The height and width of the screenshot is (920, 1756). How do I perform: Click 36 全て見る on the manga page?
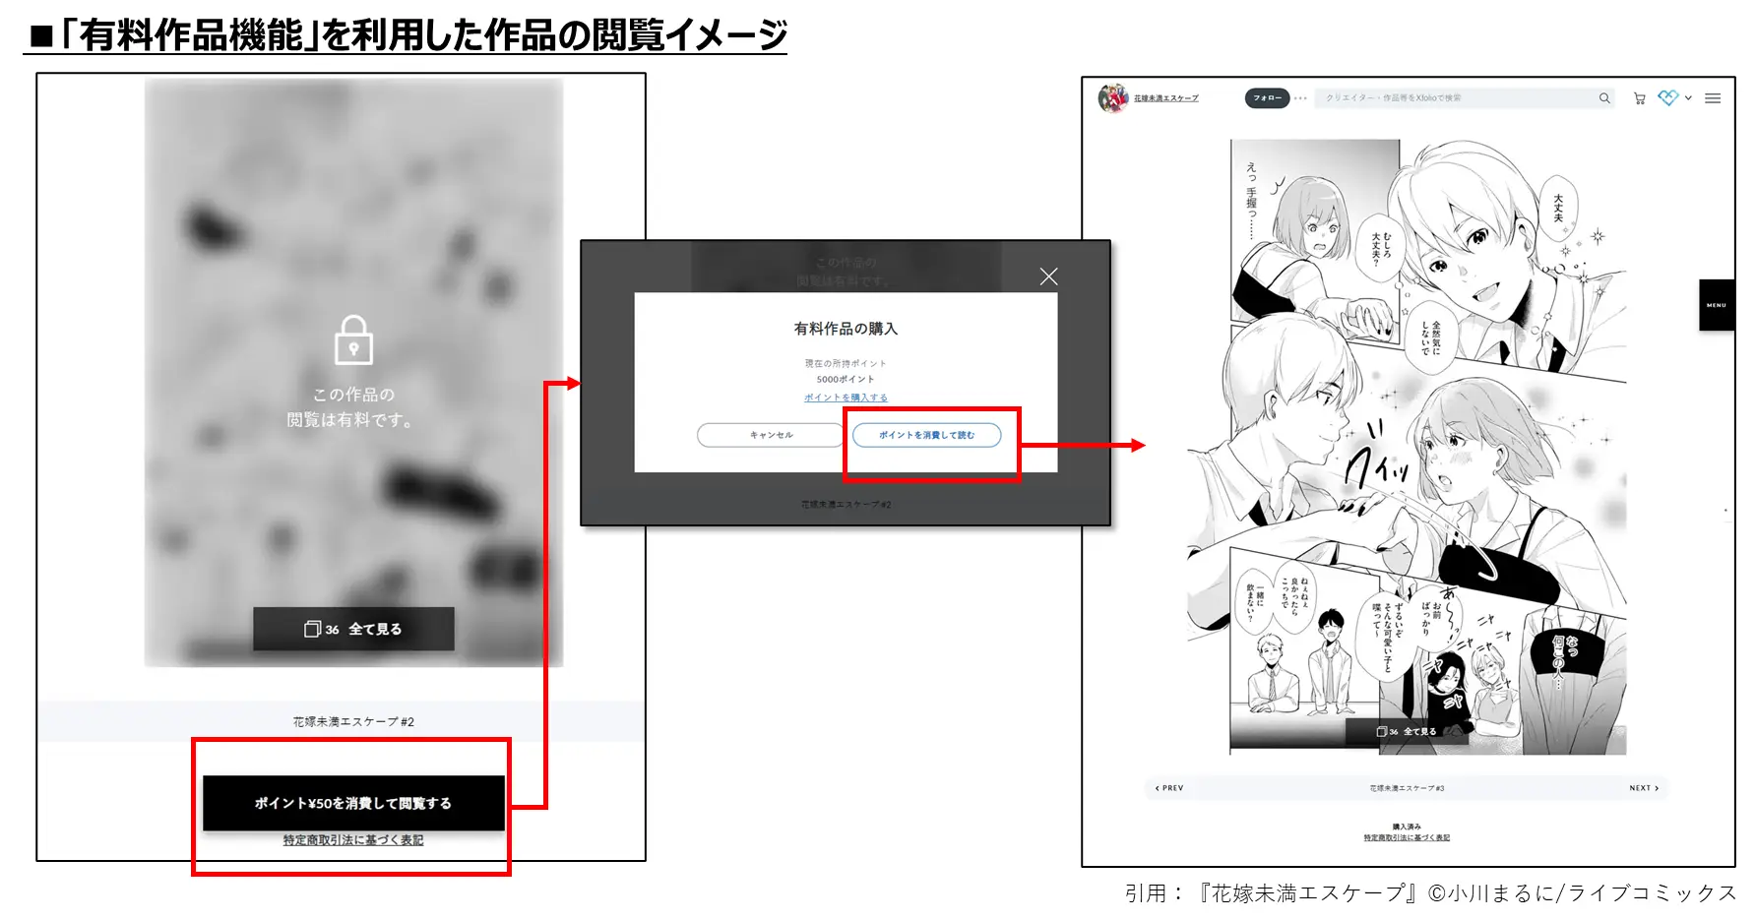pos(1407,731)
